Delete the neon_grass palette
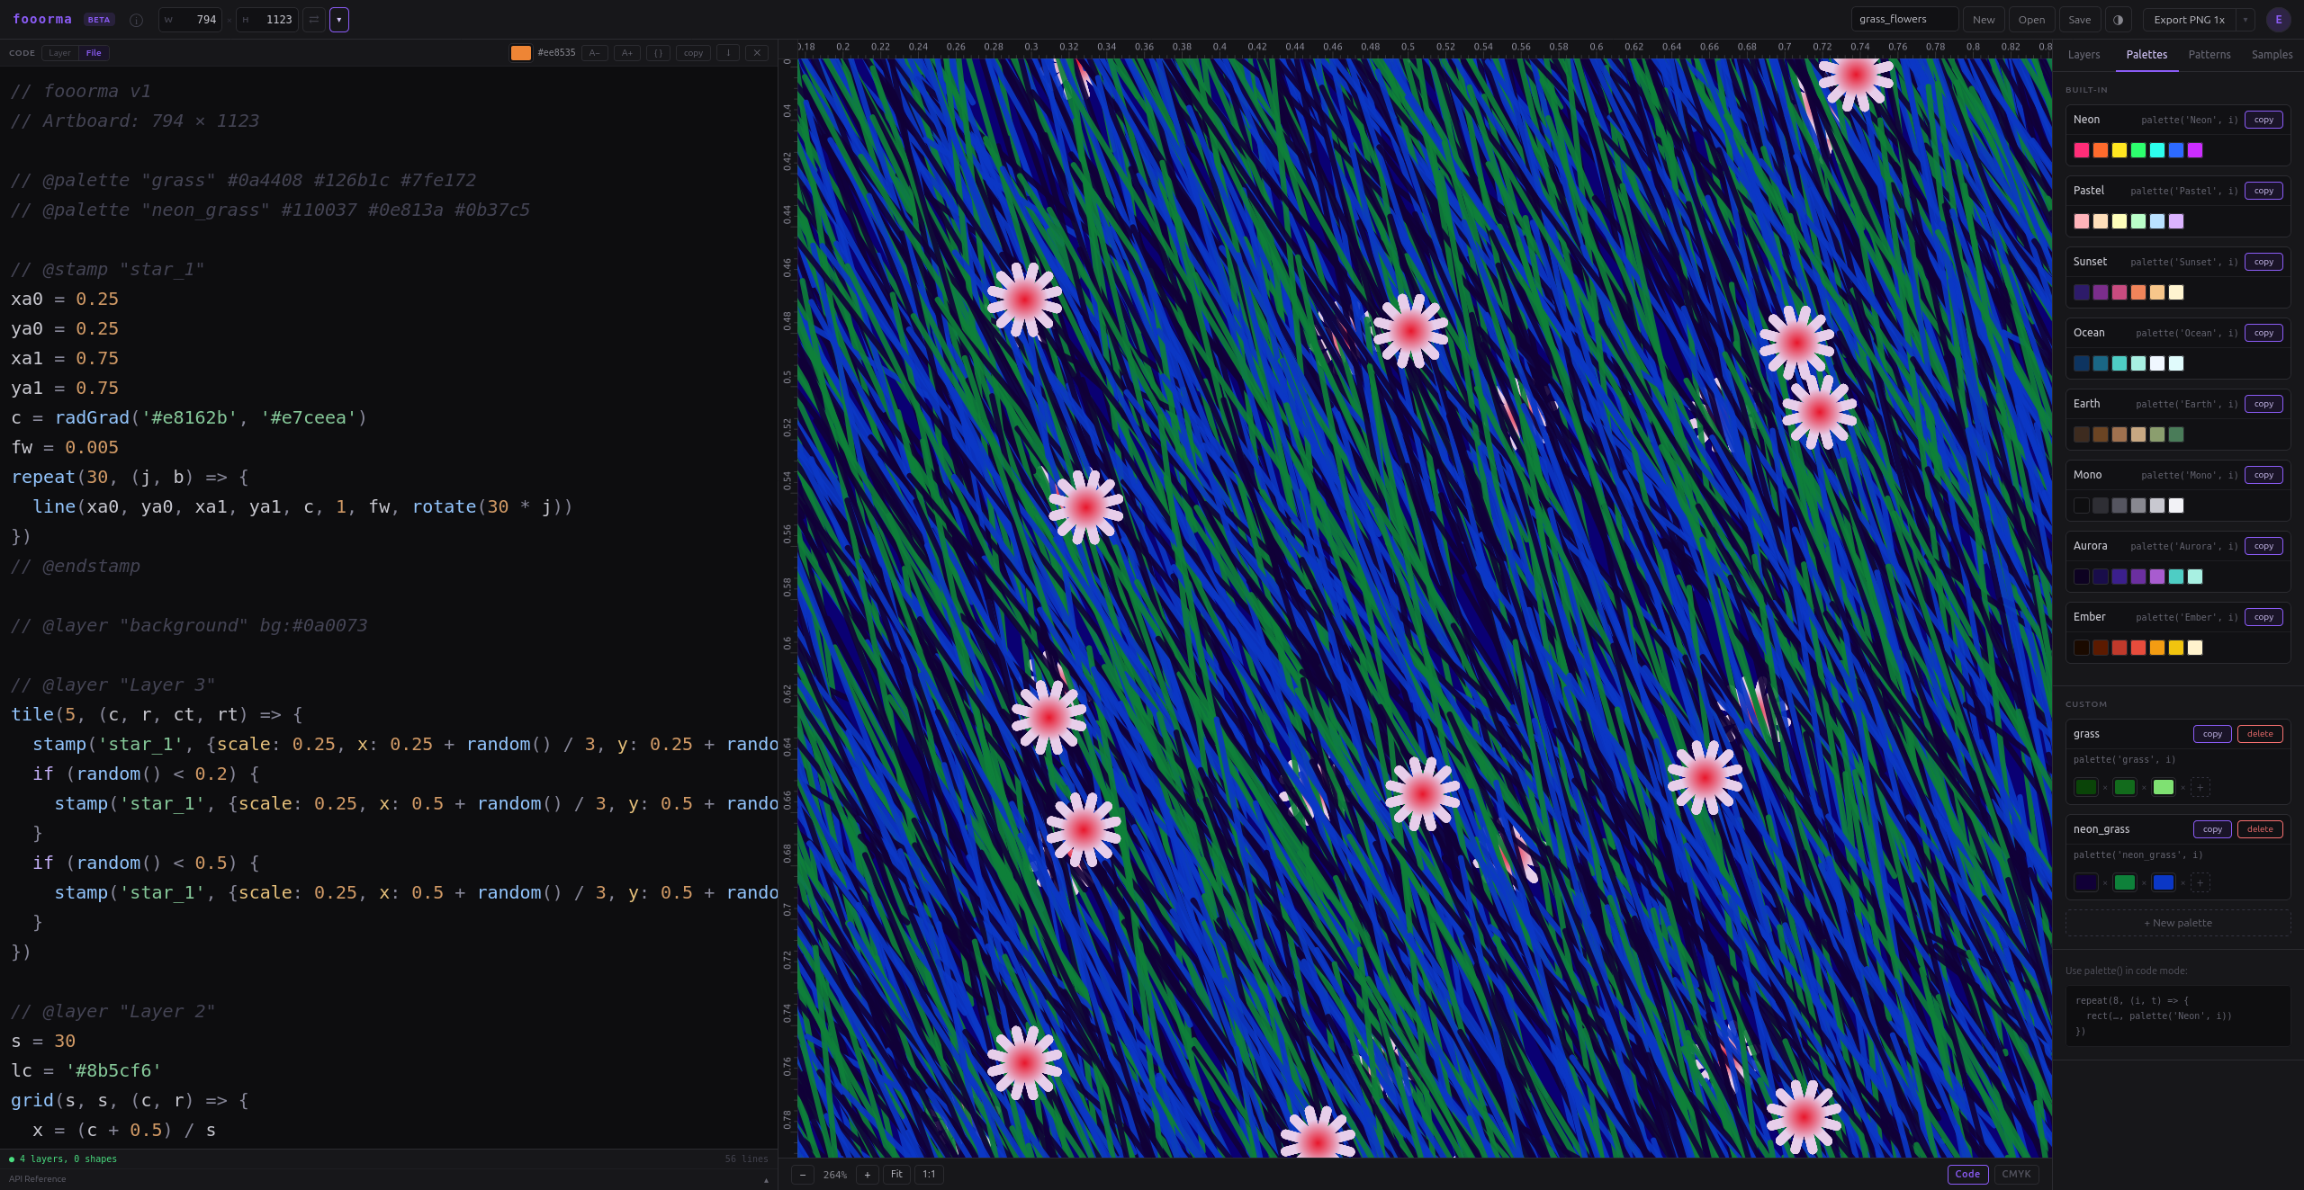 (x=2260, y=829)
